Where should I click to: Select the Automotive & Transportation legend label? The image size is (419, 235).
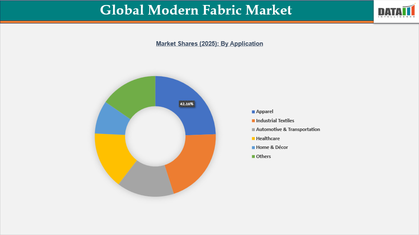coord(288,129)
